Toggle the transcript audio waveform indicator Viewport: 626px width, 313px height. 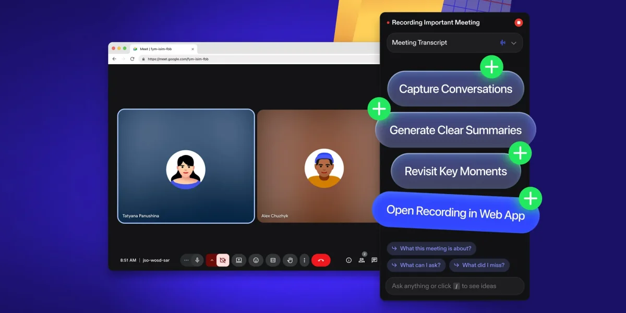coord(502,42)
